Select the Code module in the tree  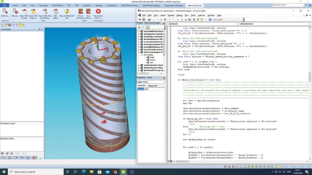[152, 57]
